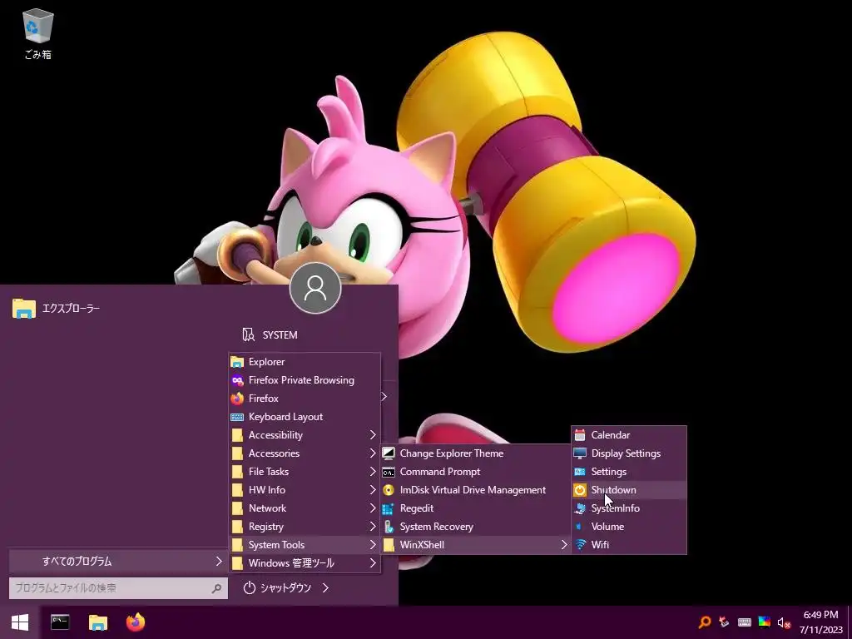Select the File Tasks folder entry
The height and width of the screenshot is (639, 852).
click(305, 472)
